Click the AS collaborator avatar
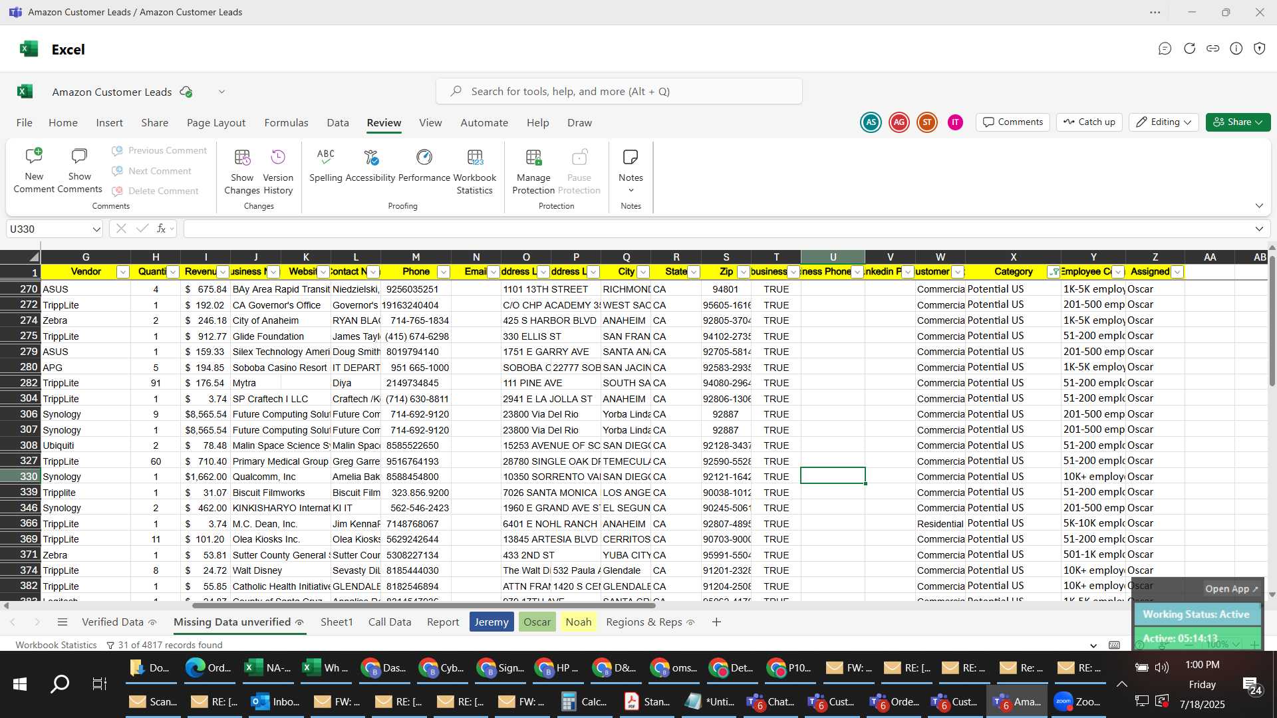Image resolution: width=1277 pixels, height=718 pixels. pyautogui.click(x=871, y=122)
